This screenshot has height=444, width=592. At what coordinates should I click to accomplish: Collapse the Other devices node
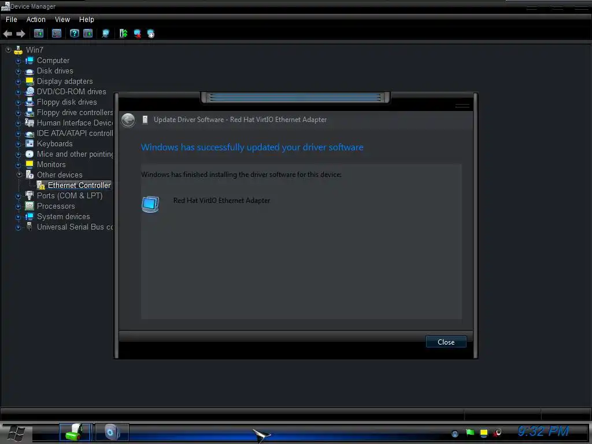point(19,175)
